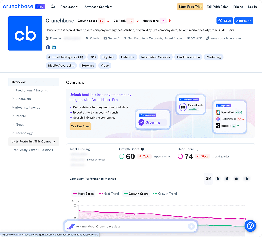Open the Pricing page
Screen dimensions: 262x237
tap(238, 7)
